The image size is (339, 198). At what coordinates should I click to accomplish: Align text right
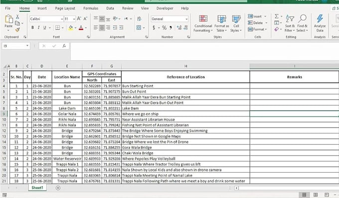pos(108,27)
